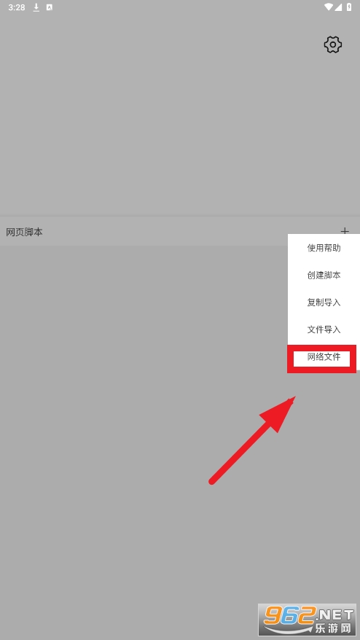Pick the highlighted 网络文件 option
This screenshot has height=640, width=360.
(x=324, y=357)
